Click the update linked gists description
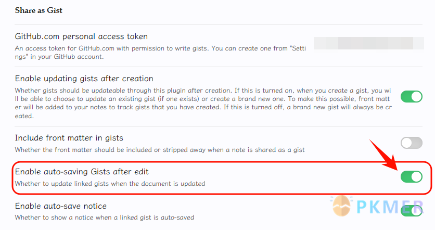 [x=110, y=184]
